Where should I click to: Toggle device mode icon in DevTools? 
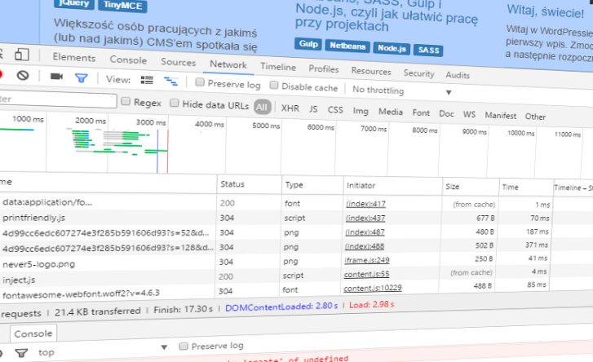(x=21, y=55)
